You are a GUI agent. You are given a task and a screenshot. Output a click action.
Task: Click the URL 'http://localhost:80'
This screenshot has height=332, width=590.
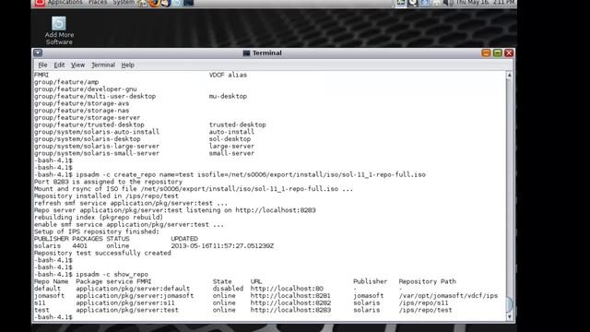click(x=287, y=289)
